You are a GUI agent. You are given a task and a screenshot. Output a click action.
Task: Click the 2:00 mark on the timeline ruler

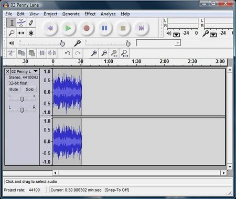(x=164, y=62)
